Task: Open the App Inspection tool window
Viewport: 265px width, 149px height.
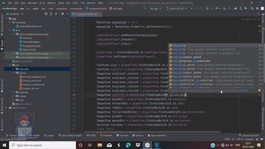Action: (157, 135)
